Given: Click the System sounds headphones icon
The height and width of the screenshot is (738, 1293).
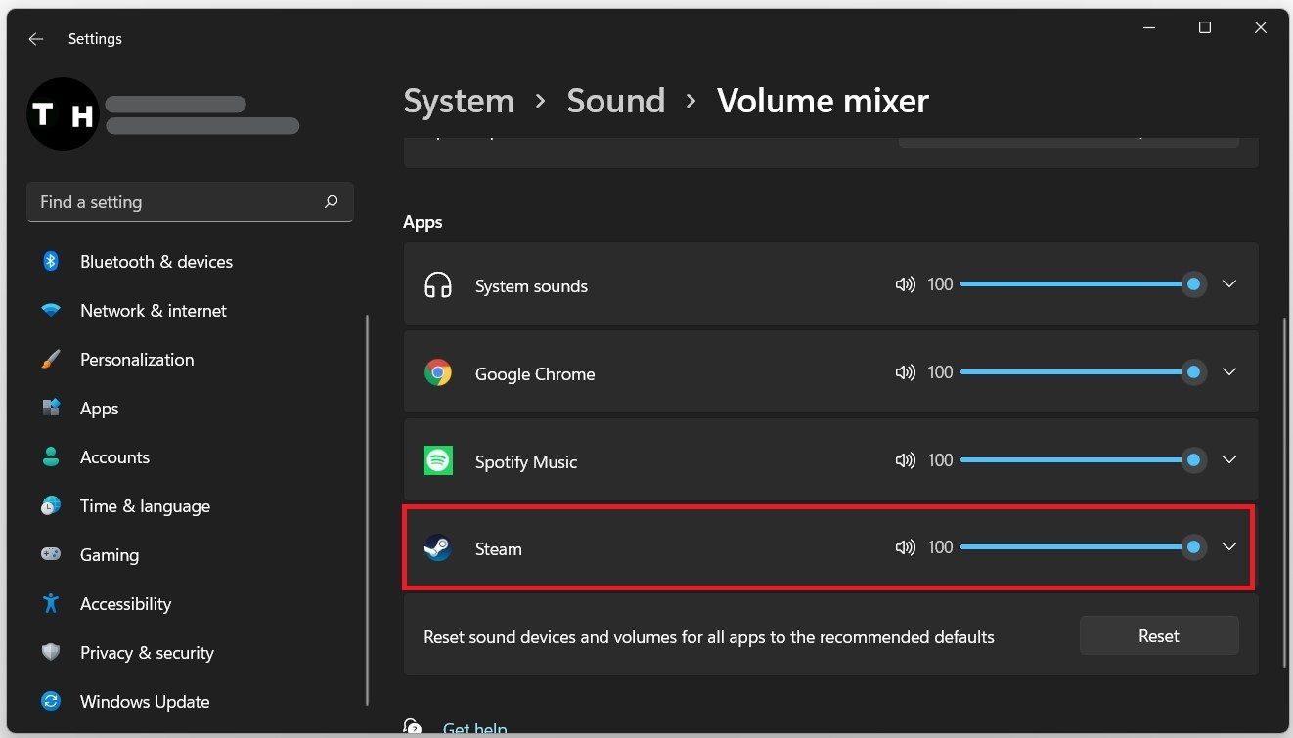Looking at the screenshot, I should [x=437, y=285].
